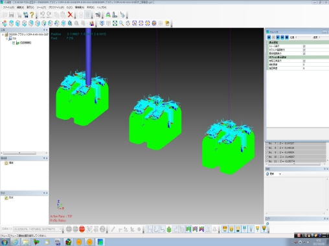Click the clock in the system tray
Screen dimensions: 329x246
[x=319, y=242]
